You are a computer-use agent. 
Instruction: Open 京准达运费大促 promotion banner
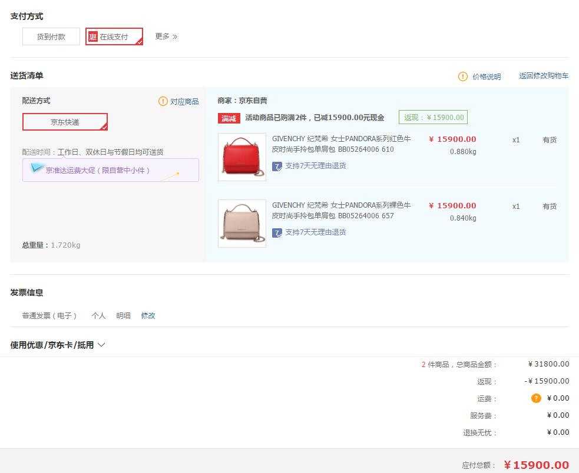point(111,170)
